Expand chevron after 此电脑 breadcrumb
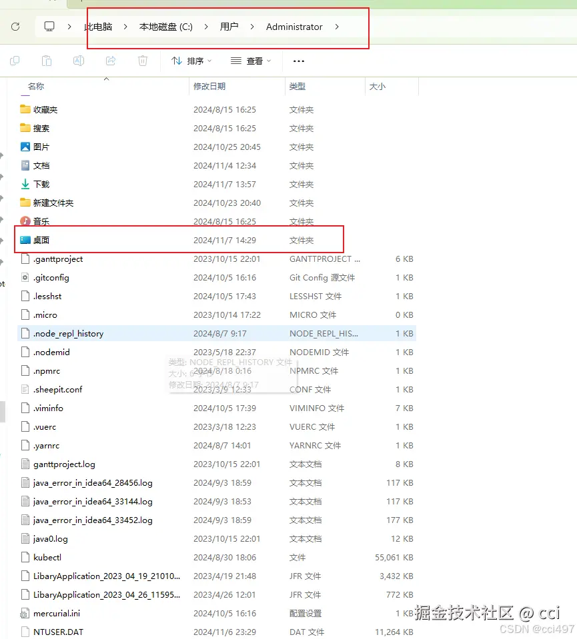Screen dimensions: 577x639 tap(125, 27)
